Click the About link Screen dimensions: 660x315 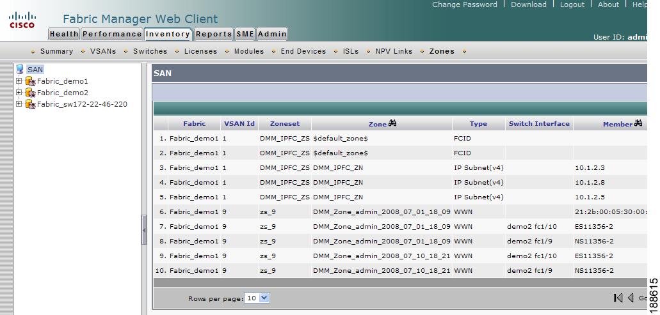[x=609, y=4]
